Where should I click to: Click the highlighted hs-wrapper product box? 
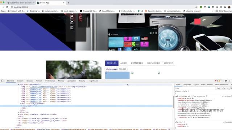point(117,75)
